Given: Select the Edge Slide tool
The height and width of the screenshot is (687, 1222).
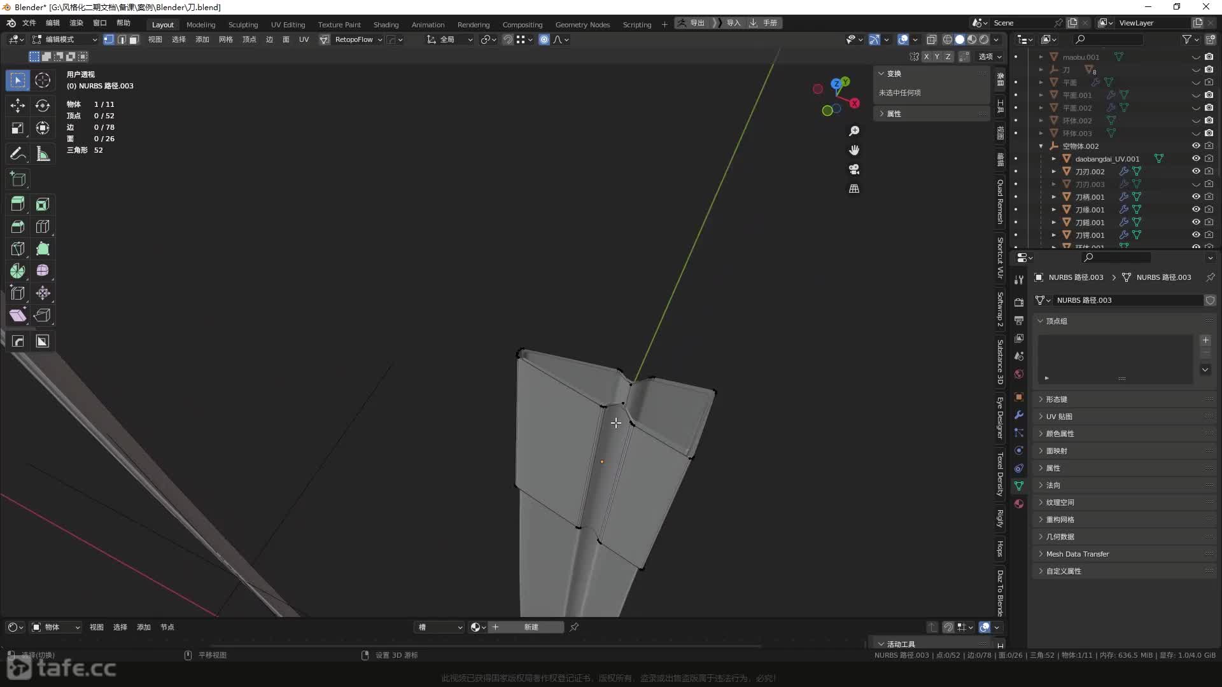Looking at the screenshot, I should tap(18, 293).
